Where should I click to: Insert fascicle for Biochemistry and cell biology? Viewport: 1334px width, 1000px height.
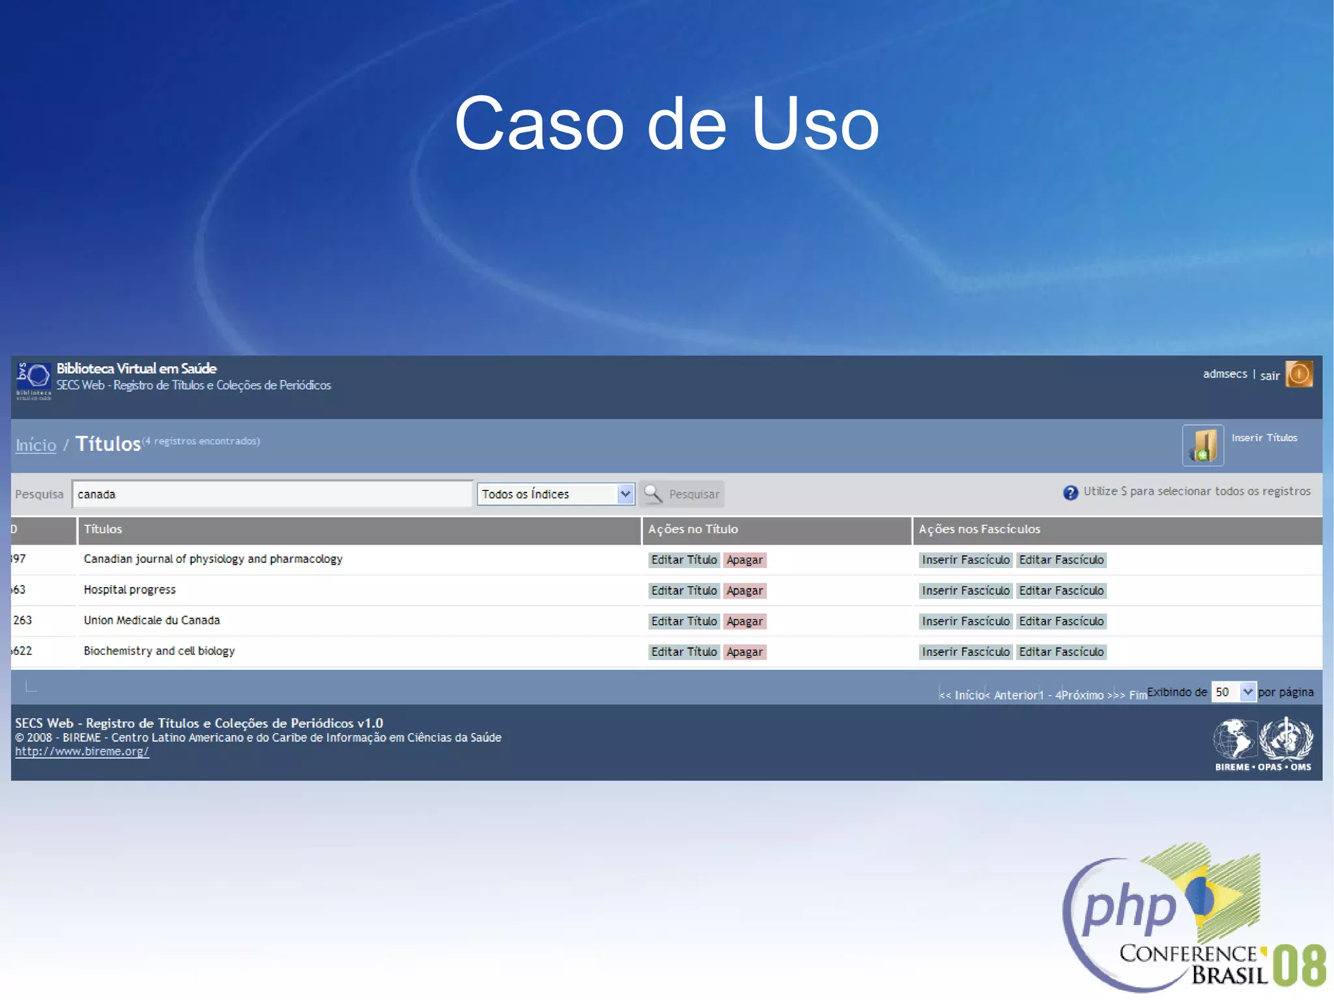pyautogui.click(x=965, y=651)
